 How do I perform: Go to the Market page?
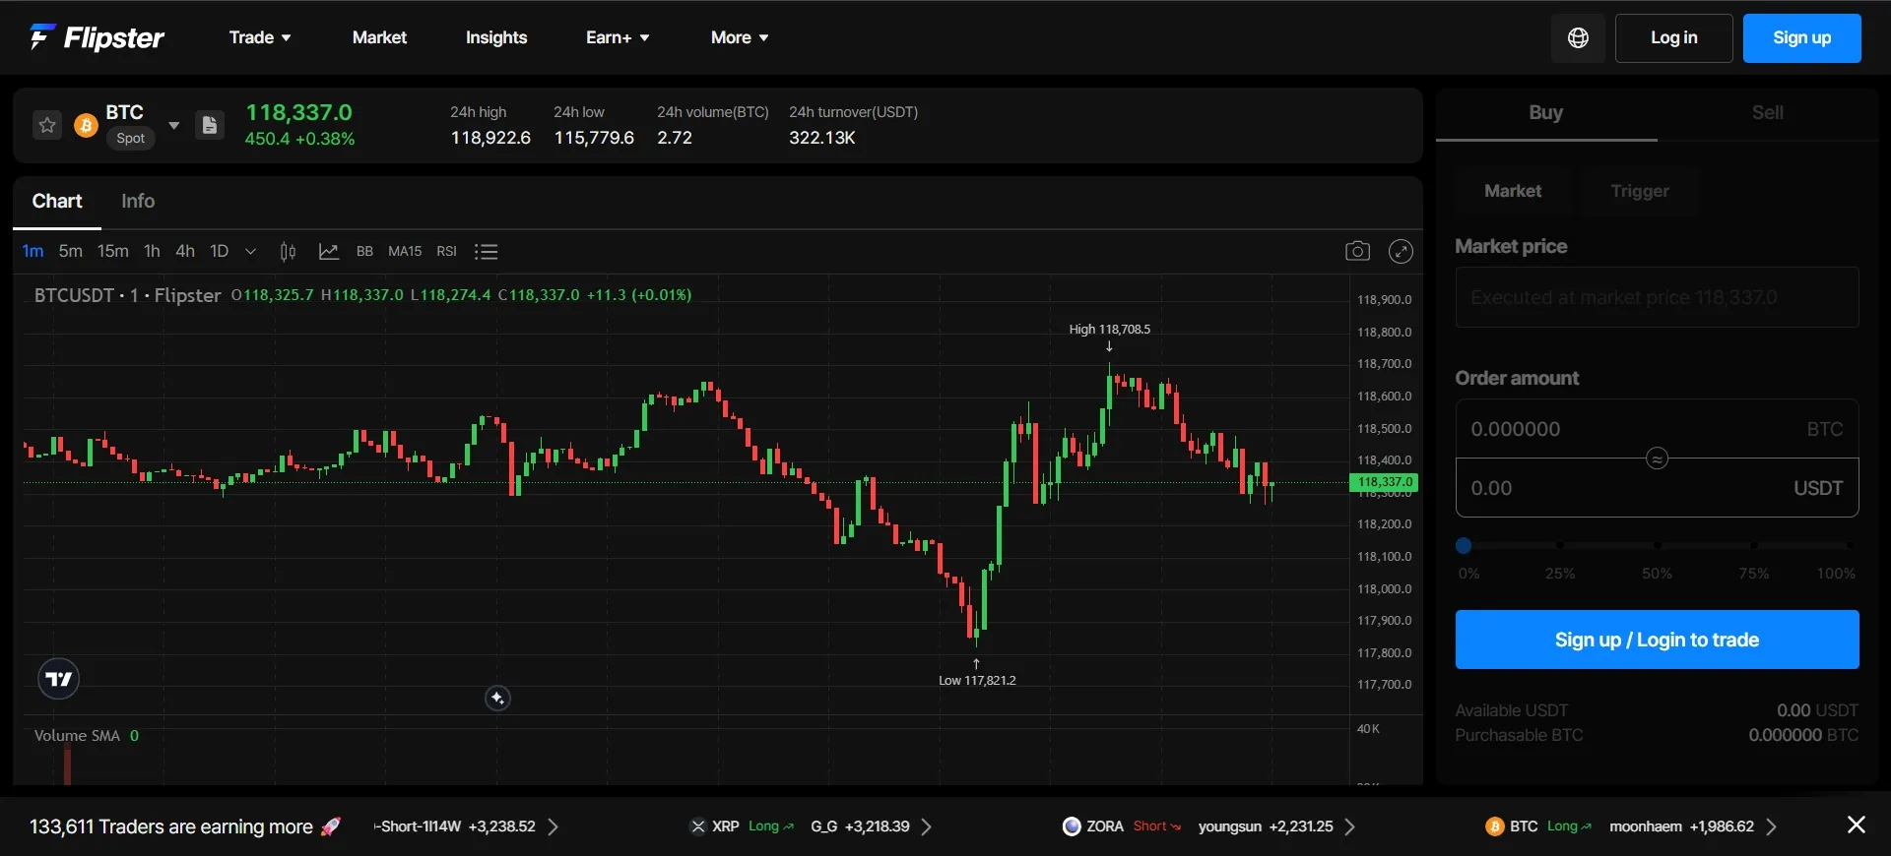(x=379, y=37)
